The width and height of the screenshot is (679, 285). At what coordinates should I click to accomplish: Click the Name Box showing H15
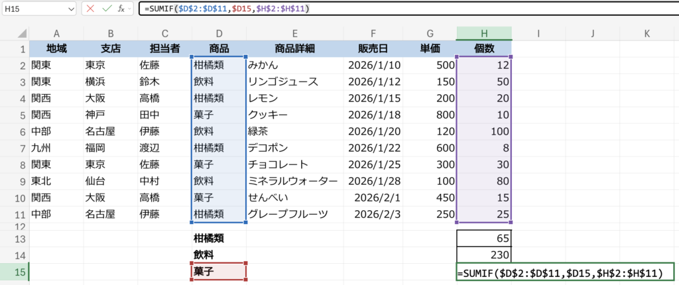click(33, 9)
